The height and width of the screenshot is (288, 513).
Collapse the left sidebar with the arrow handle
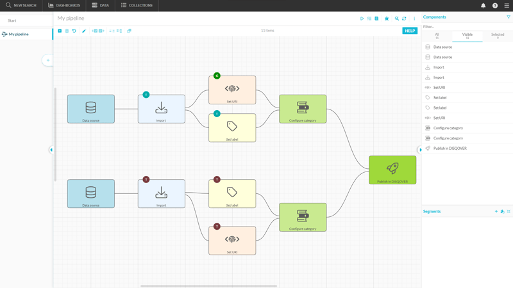point(51,150)
